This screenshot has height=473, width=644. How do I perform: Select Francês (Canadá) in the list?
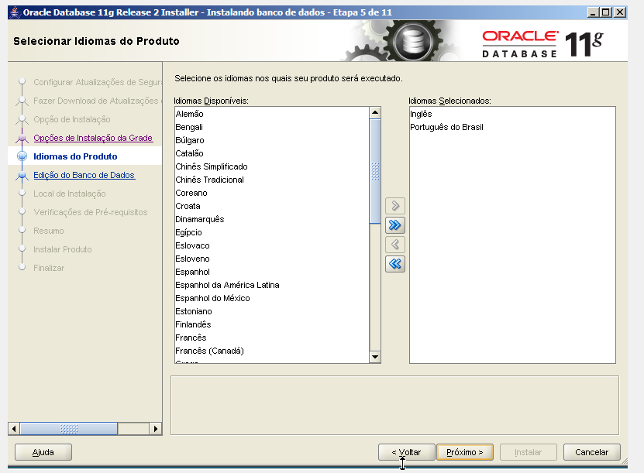(x=272, y=351)
